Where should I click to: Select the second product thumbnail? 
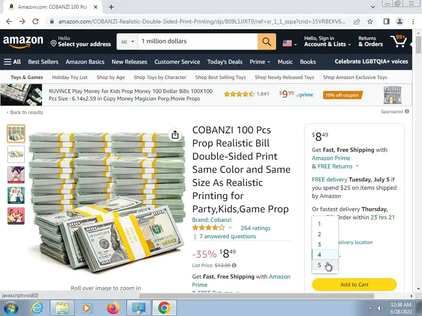16,154
